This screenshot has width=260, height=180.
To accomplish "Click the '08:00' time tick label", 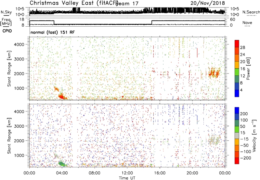I will 95,173.
